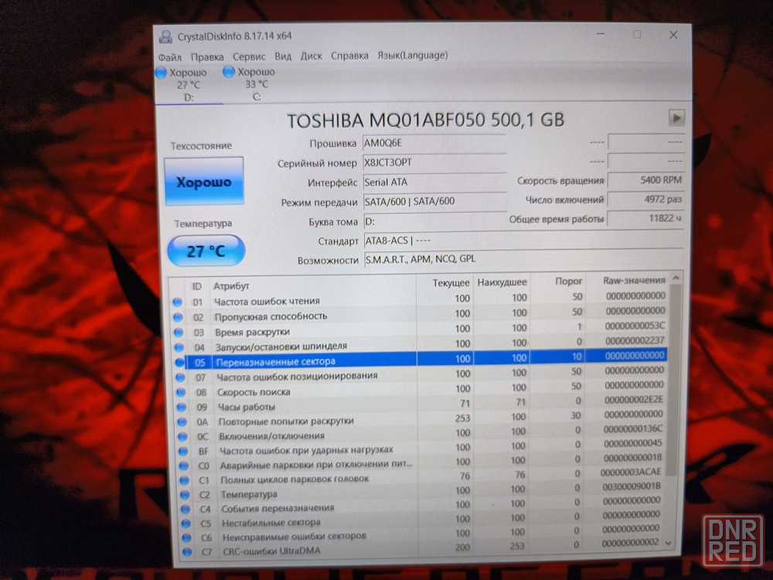Screen dimensions: 773x580
Task: Click the 27 °C temperature button
Action: (206, 251)
